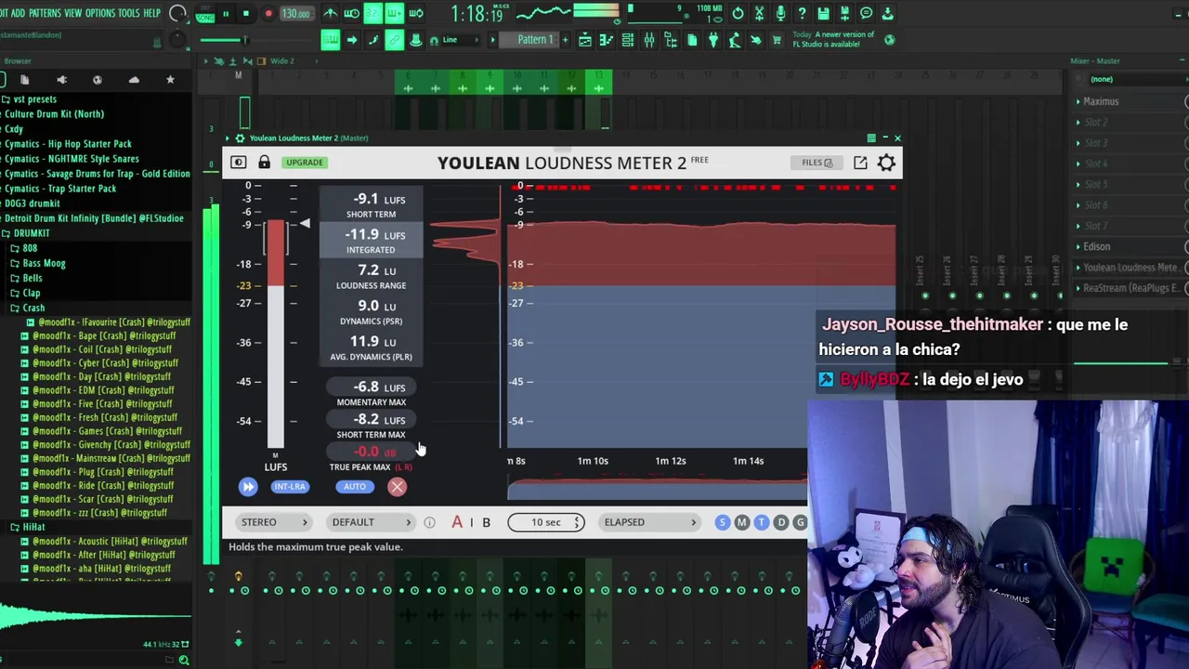
Task: Expand the Bass Moog folder
Action: coord(38,263)
